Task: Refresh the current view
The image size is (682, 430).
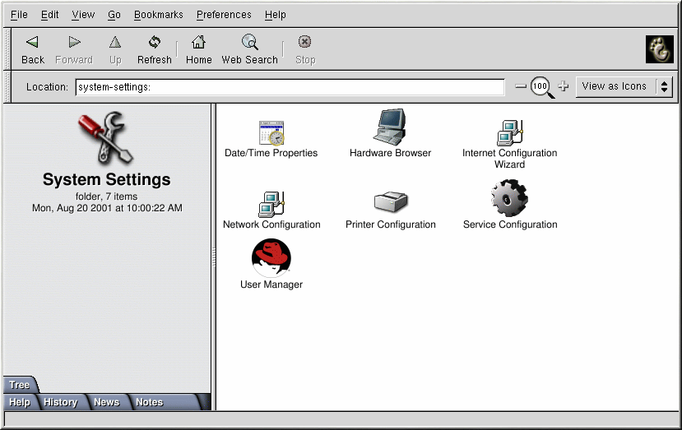Action: (x=154, y=49)
